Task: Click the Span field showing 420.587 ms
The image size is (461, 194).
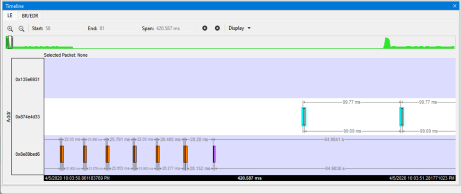Action: click(x=175, y=28)
